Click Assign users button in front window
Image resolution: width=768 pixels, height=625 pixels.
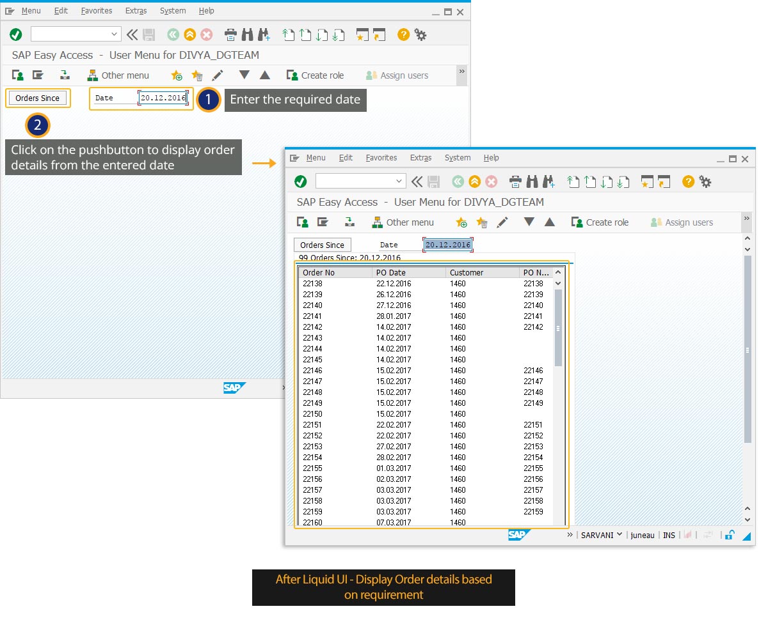pos(682,222)
